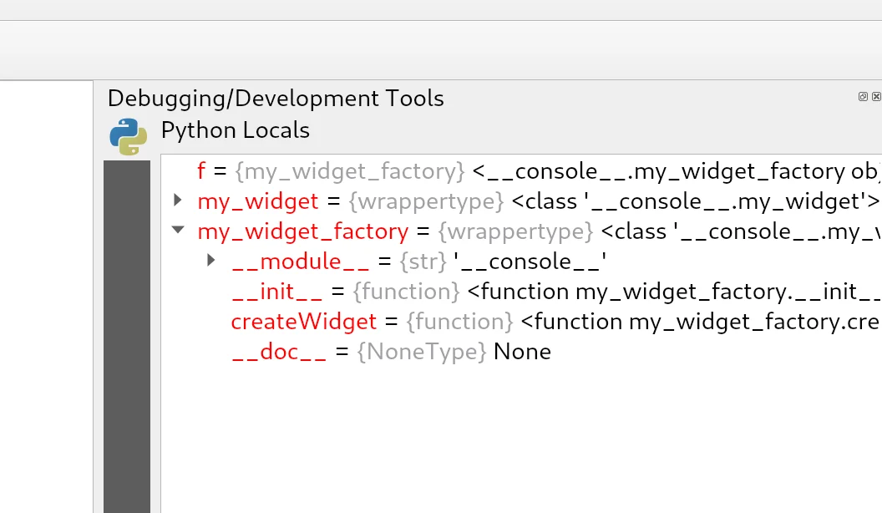Image resolution: width=882 pixels, height=513 pixels.
Task: Click the '__console__' string value
Action: [x=530, y=262]
